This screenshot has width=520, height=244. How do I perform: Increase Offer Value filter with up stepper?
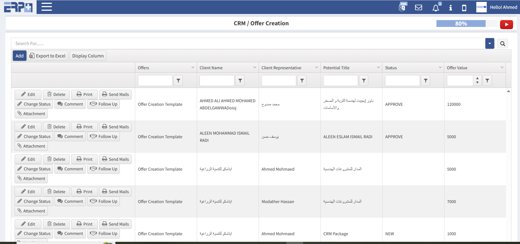pyautogui.click(x=477, y=79)
